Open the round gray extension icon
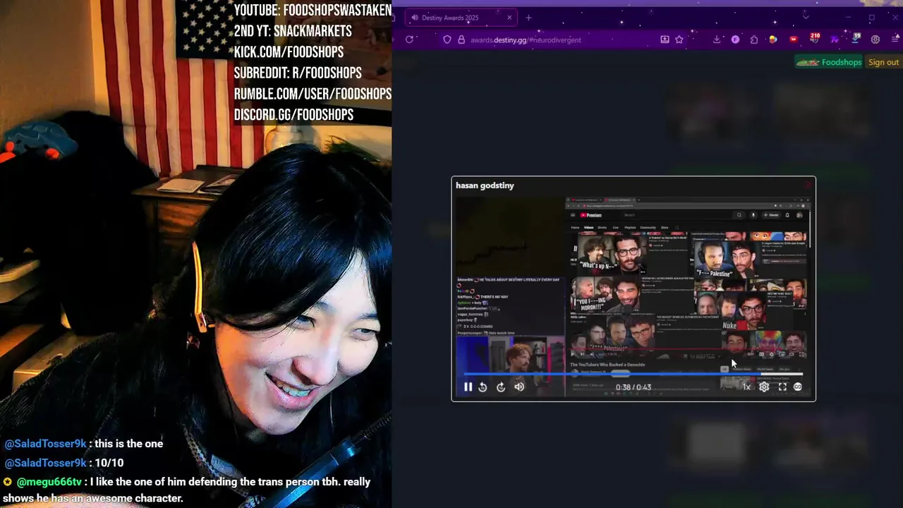903x508 pixels. (x=875, y=40)
